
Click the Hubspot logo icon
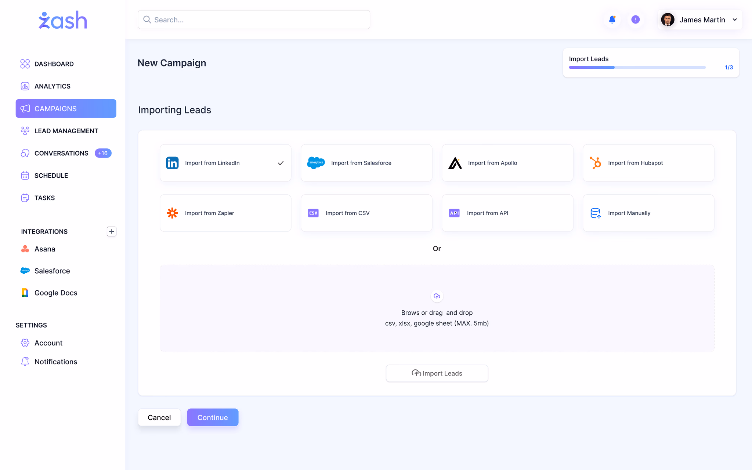tap(595, 163)
